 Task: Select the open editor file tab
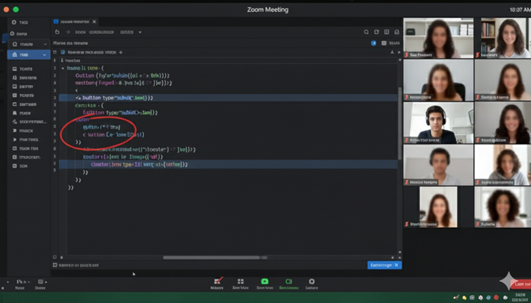point(74,21)
